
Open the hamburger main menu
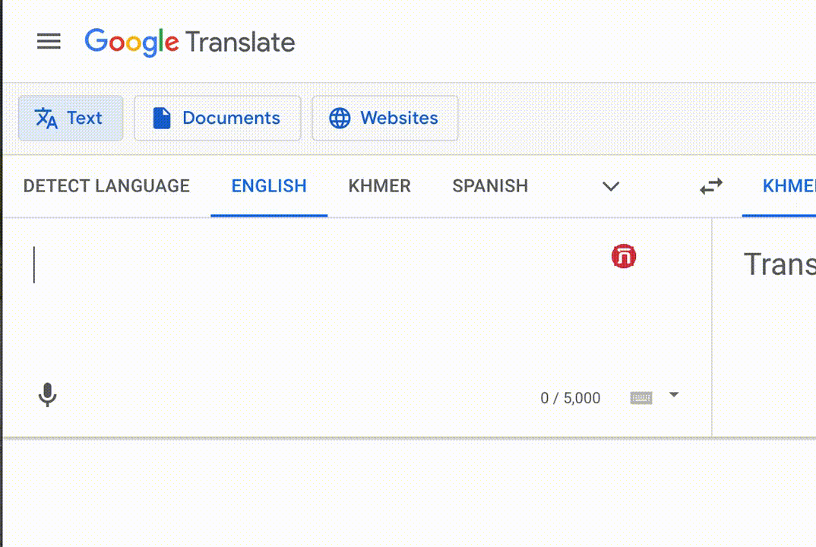[49, 41]
